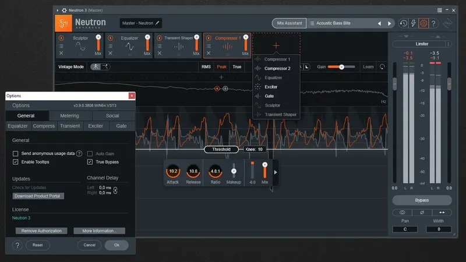Switch to the Metering tab
466x262 pixels.
pos(69,116)
